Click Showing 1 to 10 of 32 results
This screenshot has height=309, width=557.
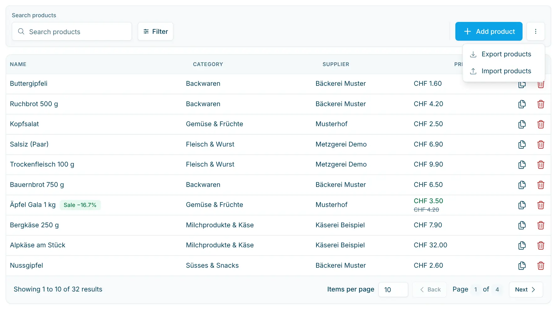pos(58,289)
